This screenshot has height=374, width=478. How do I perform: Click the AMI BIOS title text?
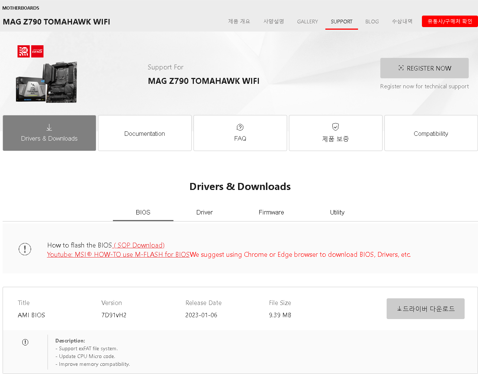(32, 315)
